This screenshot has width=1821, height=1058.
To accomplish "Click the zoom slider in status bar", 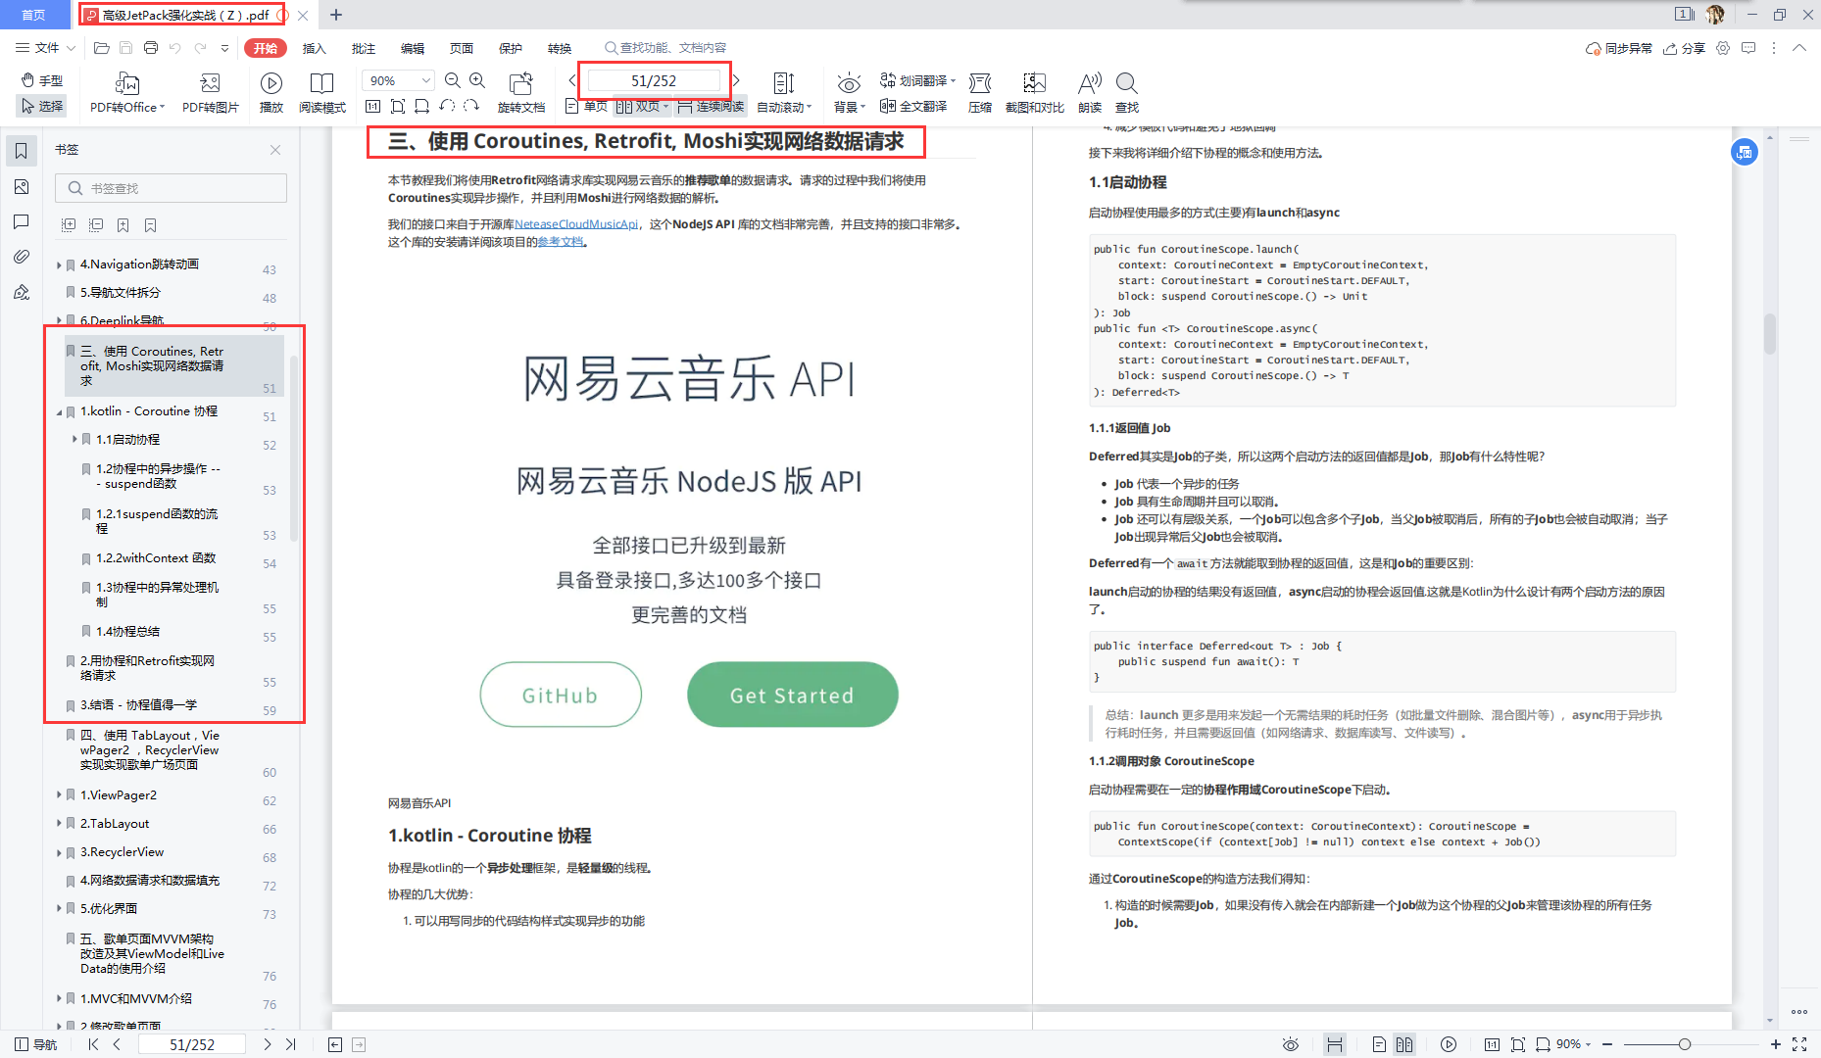I will 1684,1044.
